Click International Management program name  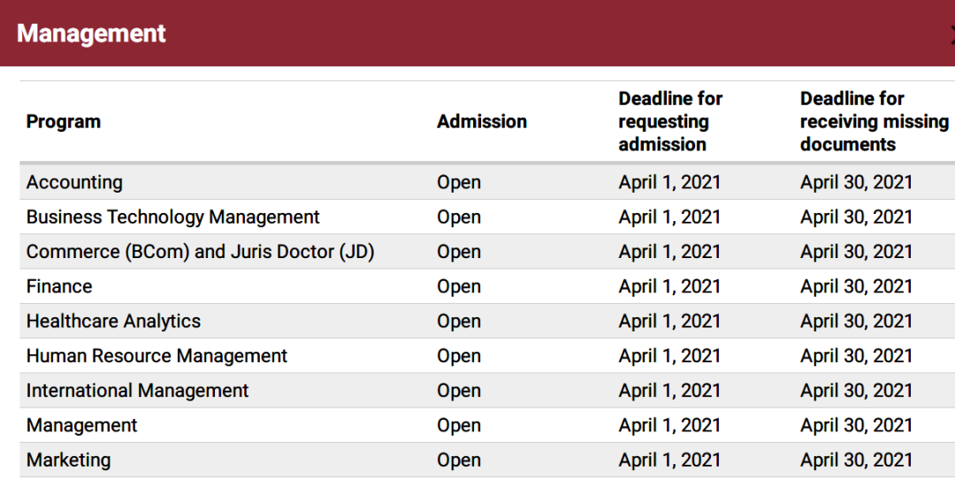click(138, 391)
